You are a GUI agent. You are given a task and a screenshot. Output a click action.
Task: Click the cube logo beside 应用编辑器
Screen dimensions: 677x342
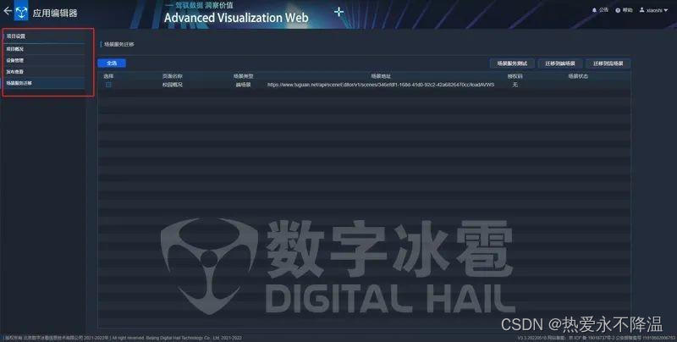click(x=21, y=11)
